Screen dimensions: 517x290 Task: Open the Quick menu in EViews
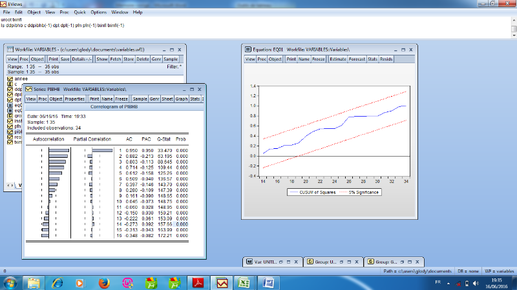click(x=79, y=12)
